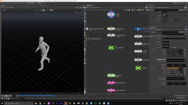Open File Explorer from the taskbar

click(36, 103)
